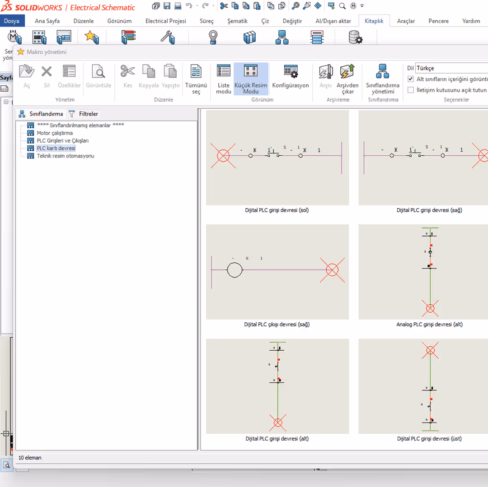488x487 pixels.
Task: Open the Al/Dışarı aktar tab
Action: pyautogui.click(x=333, y=21)
